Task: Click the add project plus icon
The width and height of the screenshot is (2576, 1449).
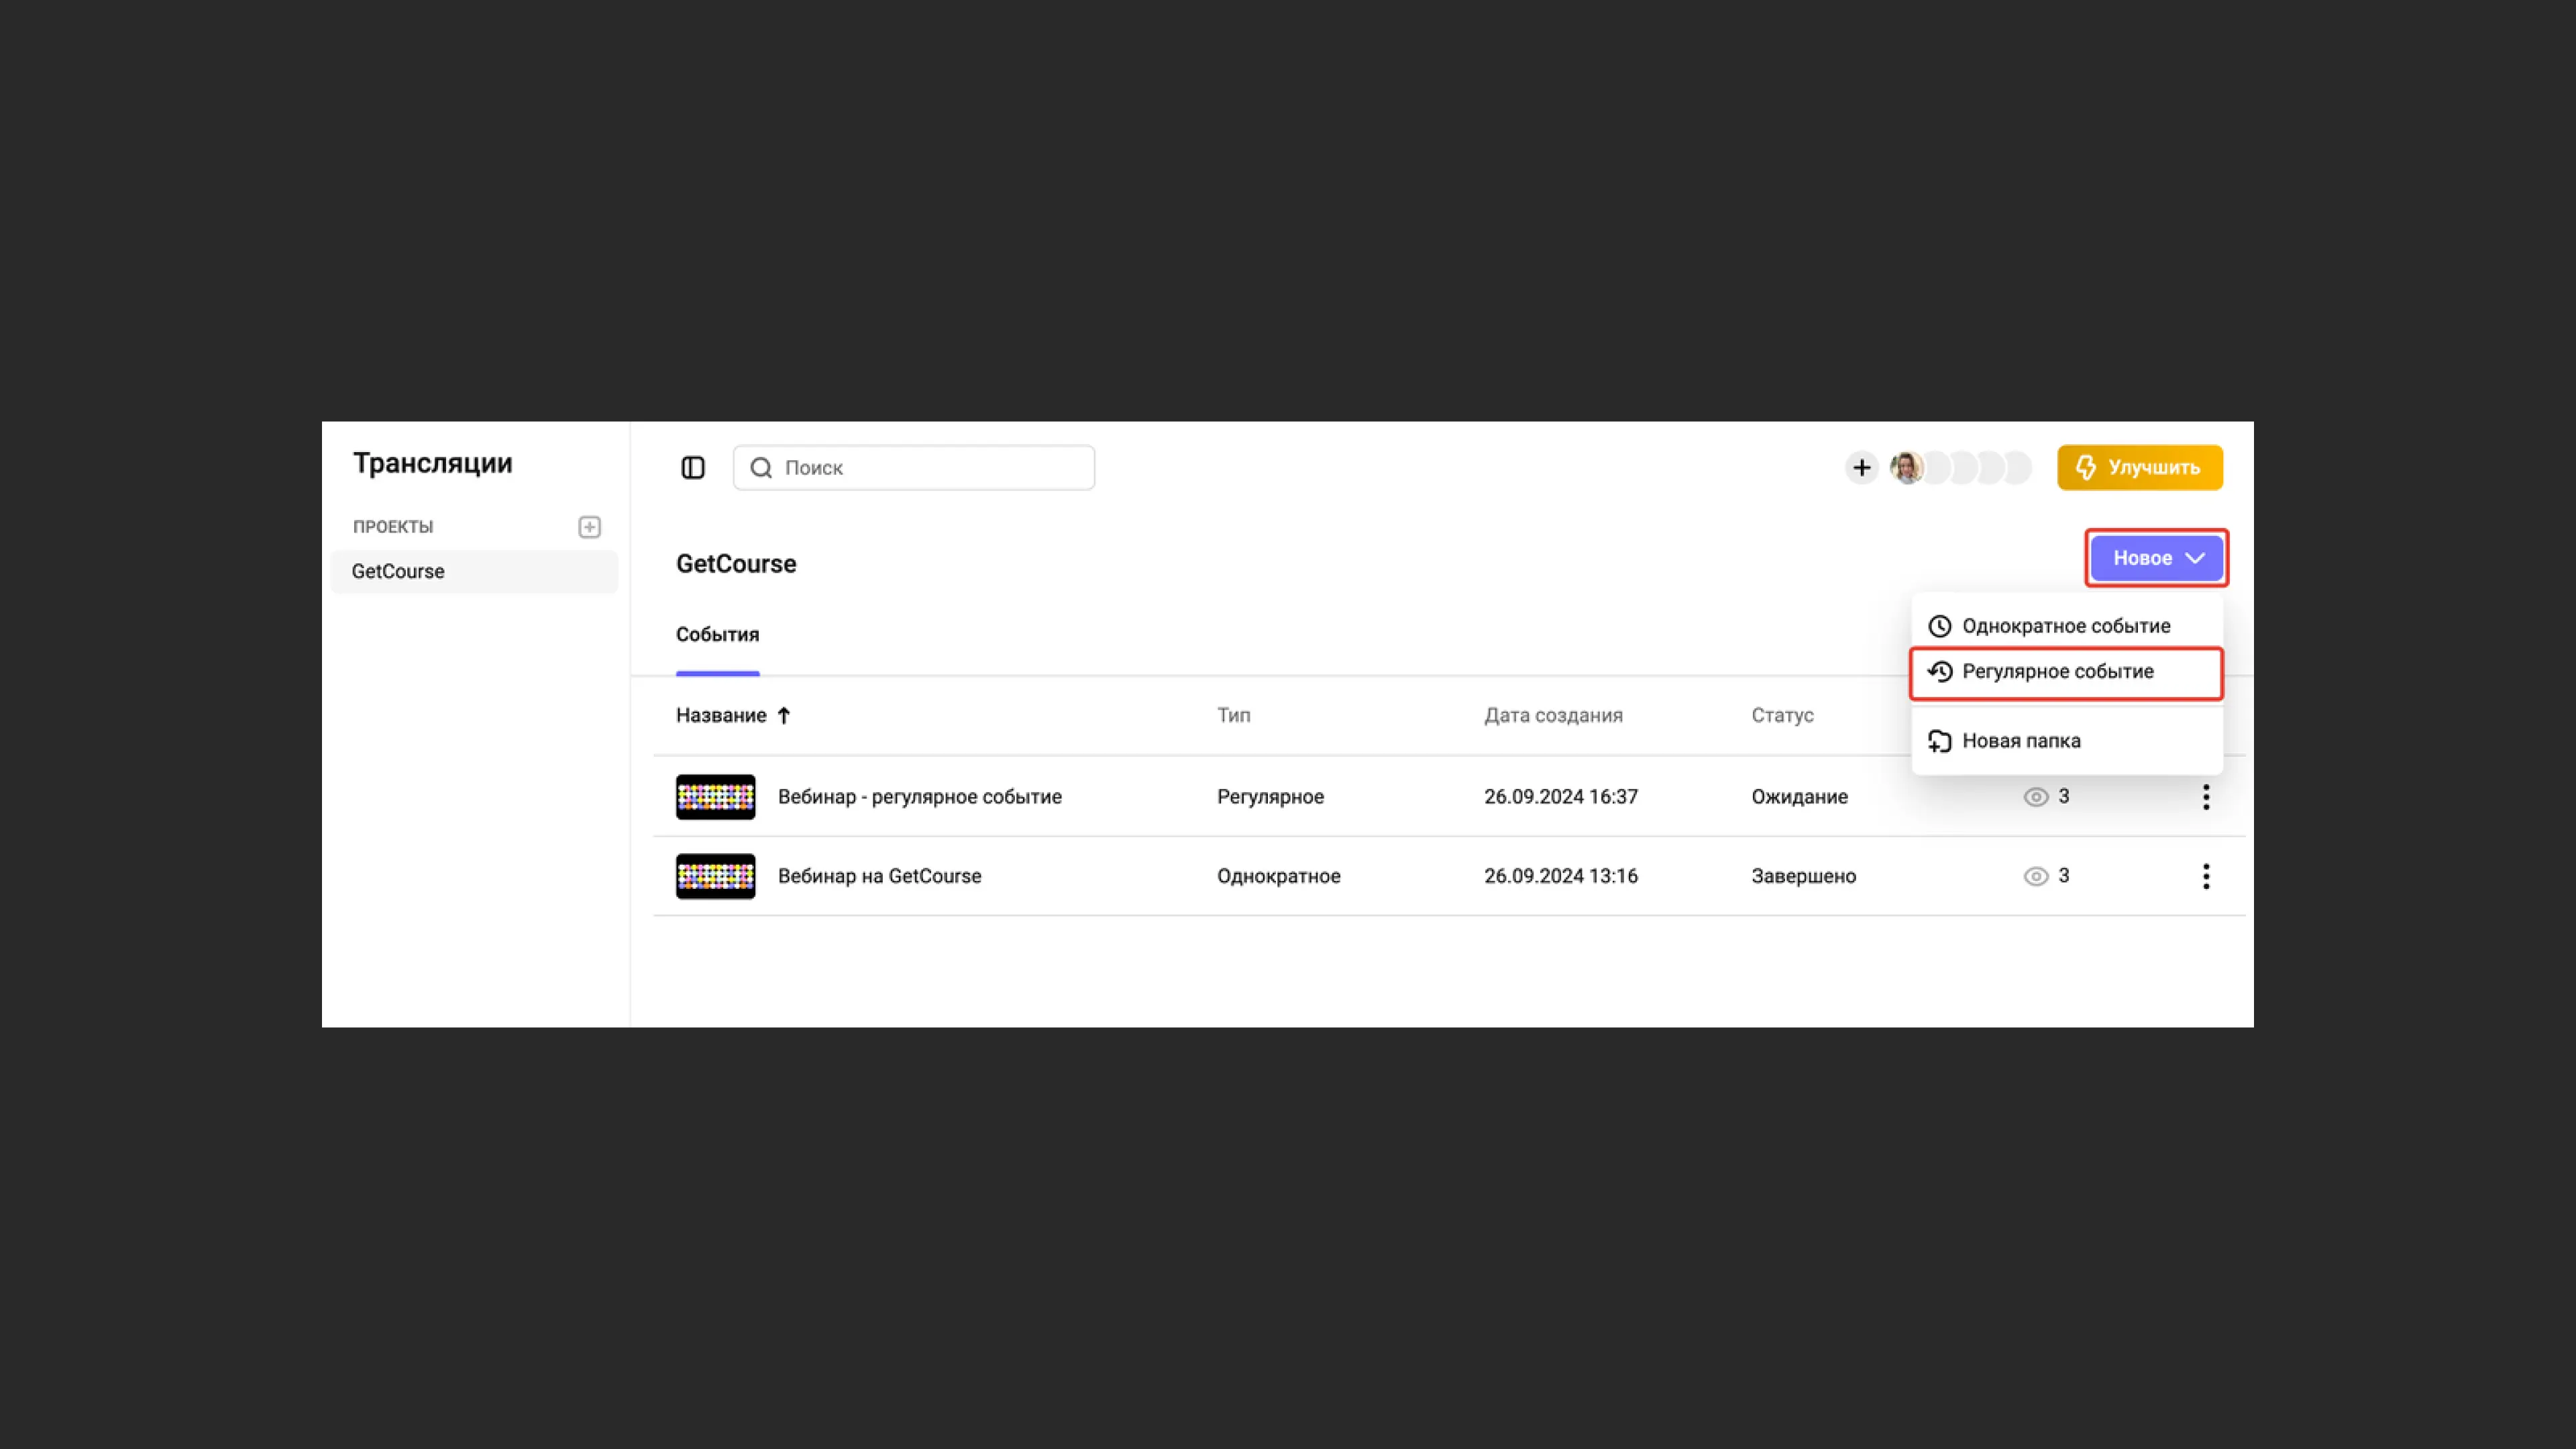Action: tap(589, 527)
